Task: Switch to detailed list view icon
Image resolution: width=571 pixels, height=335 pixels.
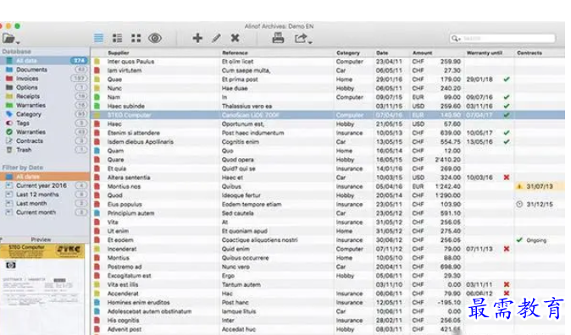Action: pyautogui.click(x=117, y=38)
